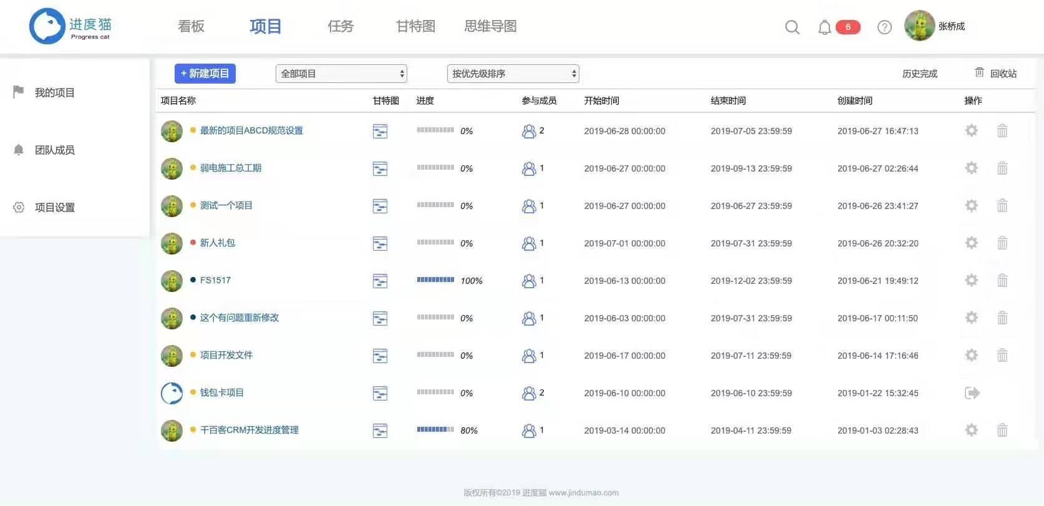Viewport: 1044px width, 506px height.
Task: Open settings gear for 弱电施工总工期
Action: pos(972,168)
